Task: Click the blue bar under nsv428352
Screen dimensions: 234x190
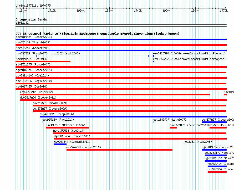Action: [133, 117]
